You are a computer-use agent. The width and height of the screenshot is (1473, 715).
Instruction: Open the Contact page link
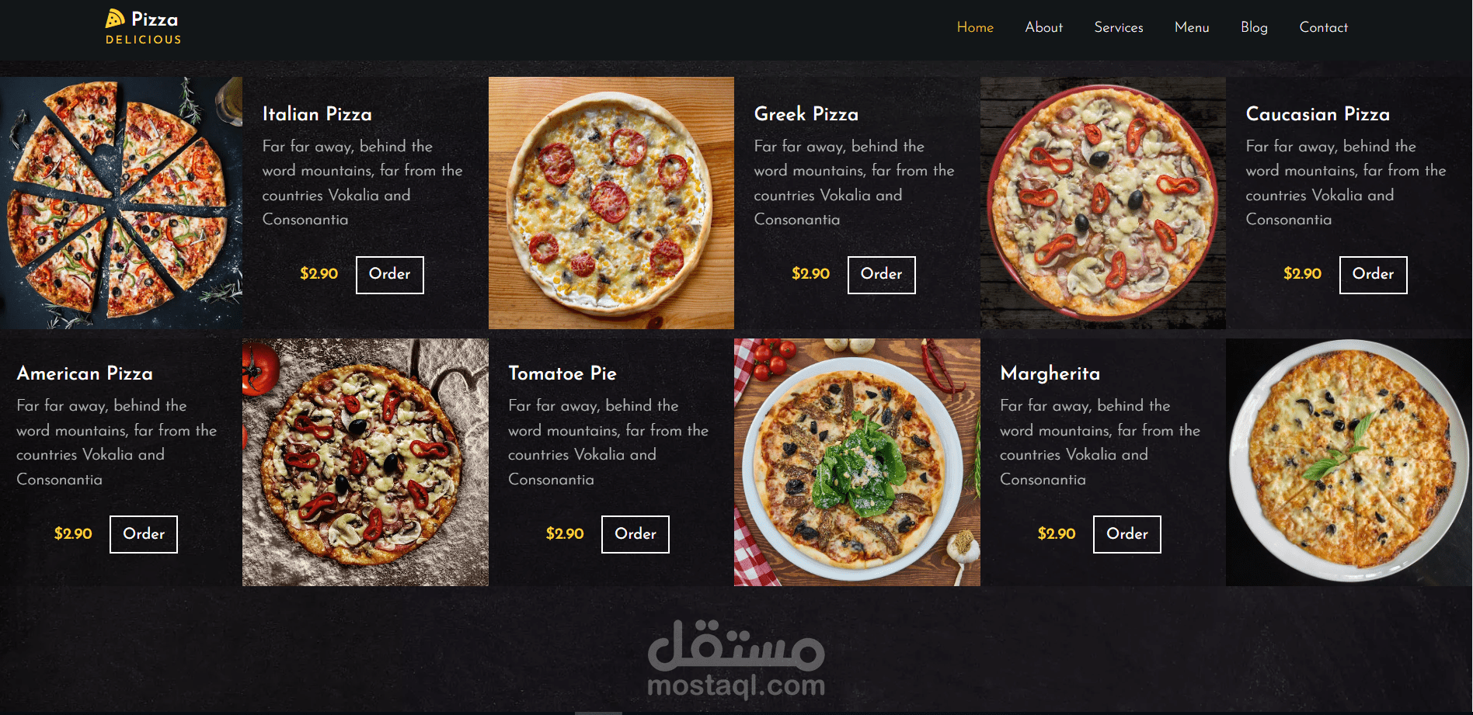1323,27
